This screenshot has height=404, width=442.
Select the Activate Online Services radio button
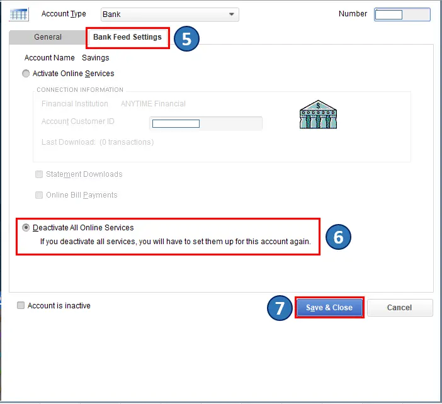point(26,74)
